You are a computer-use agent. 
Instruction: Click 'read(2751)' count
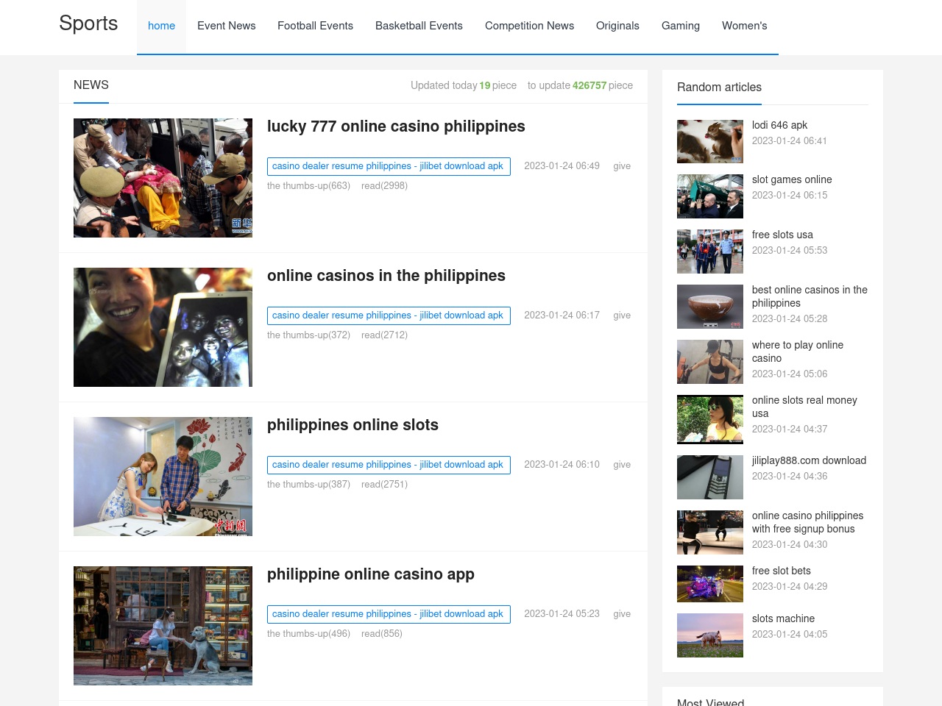tap(384, 485)
